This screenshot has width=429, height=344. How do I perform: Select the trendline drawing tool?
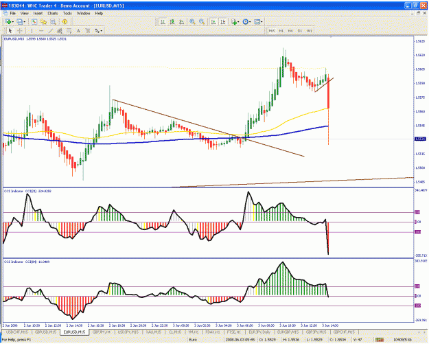50,31
